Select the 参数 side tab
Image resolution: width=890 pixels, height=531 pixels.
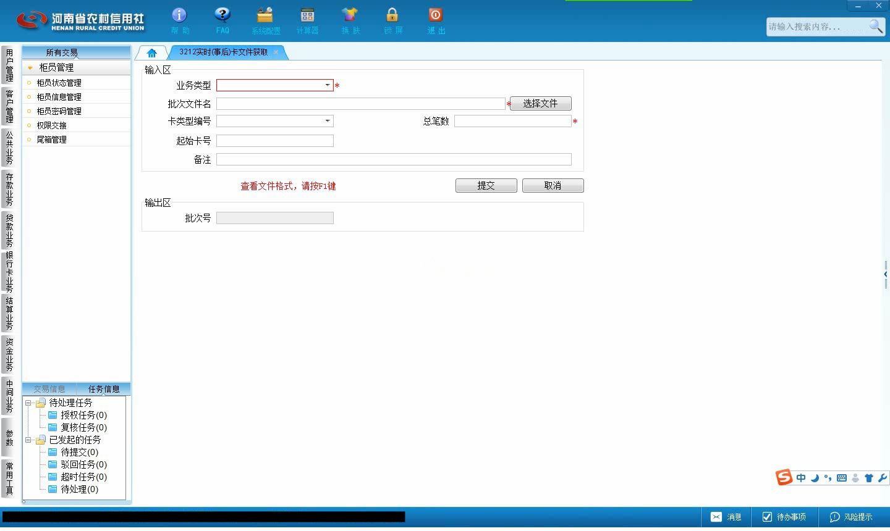(9, 437)
